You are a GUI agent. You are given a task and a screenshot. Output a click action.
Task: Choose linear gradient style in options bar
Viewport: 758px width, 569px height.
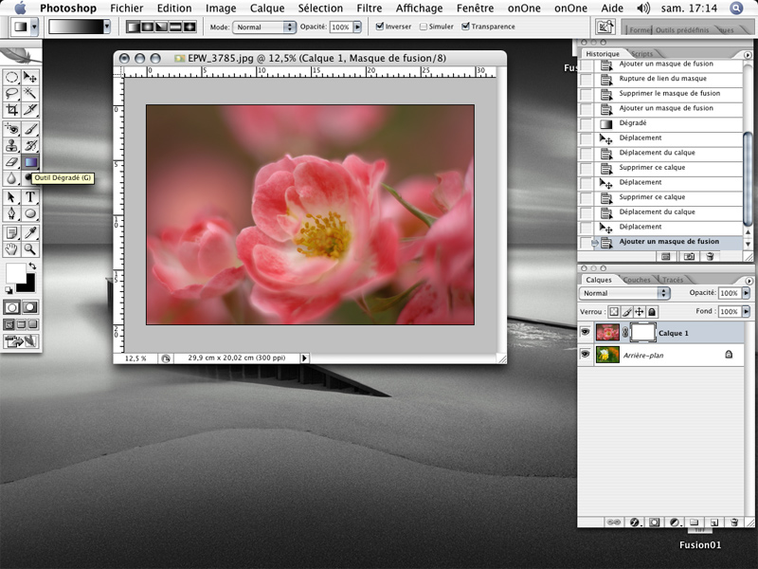coord(133,28)
